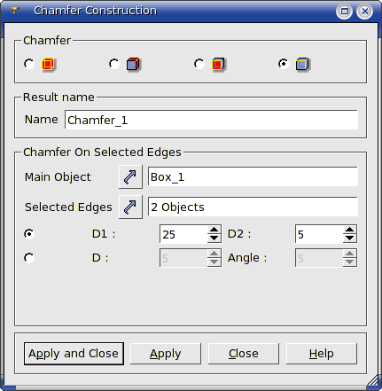Click the Selected Edges selection arrow button
The height and width of the screenshot is (391, 382).
pos(130,207)
